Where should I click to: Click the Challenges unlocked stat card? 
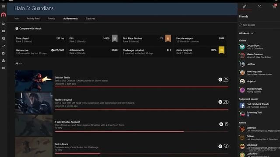click(x=147, y=51)
